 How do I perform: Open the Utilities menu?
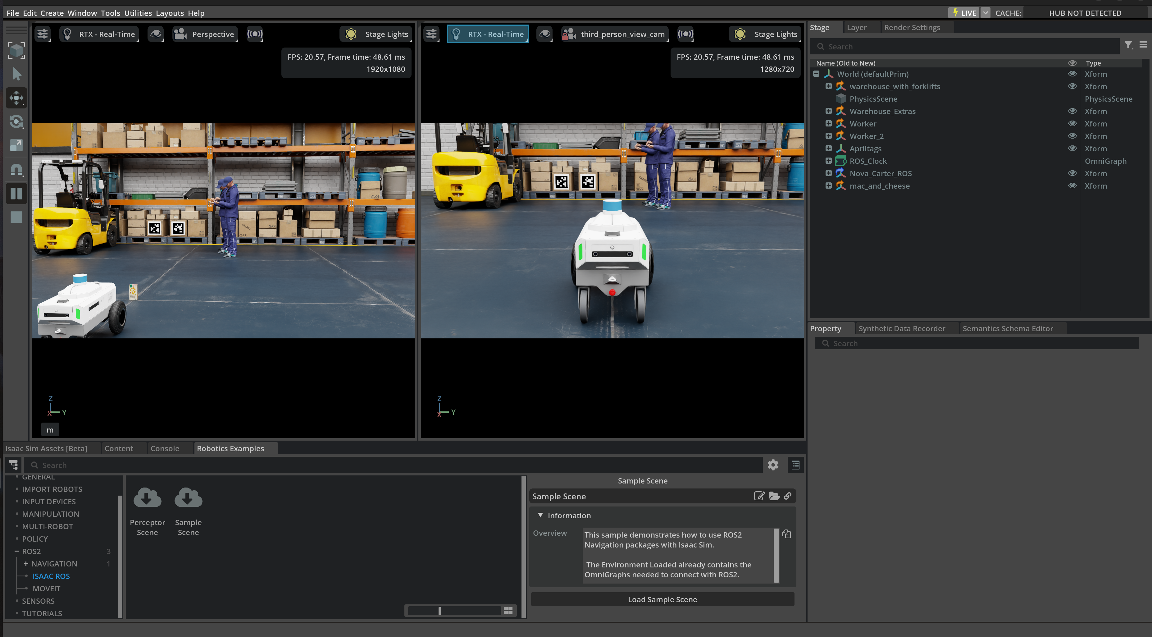coord(138,13)
